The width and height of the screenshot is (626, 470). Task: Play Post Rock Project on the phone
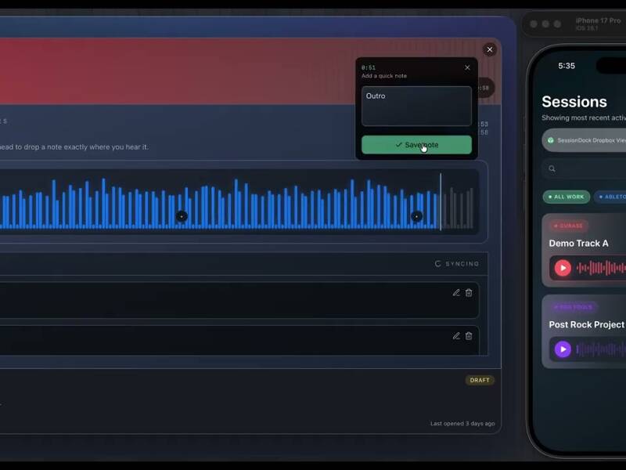click(563, 349)
